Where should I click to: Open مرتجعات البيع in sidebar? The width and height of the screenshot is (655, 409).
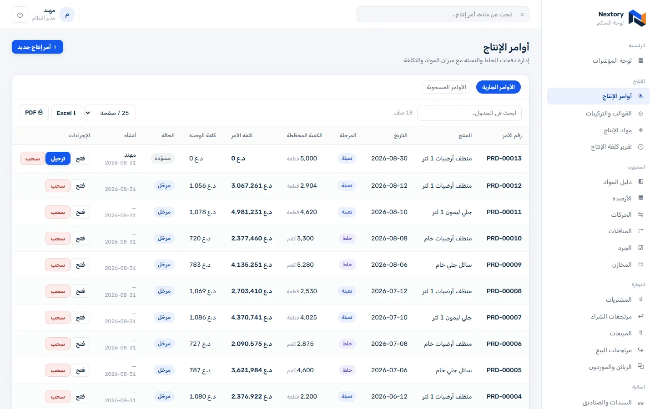(598, 350)
